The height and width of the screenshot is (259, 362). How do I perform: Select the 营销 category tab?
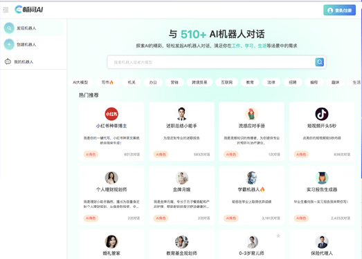[174, 82]
